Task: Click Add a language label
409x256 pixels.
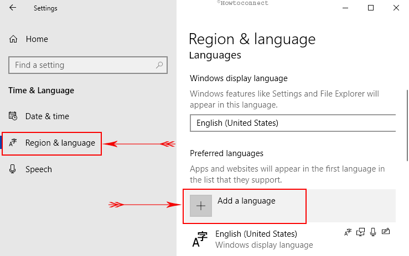Action: pyautogui.click(x=246, y=201)
